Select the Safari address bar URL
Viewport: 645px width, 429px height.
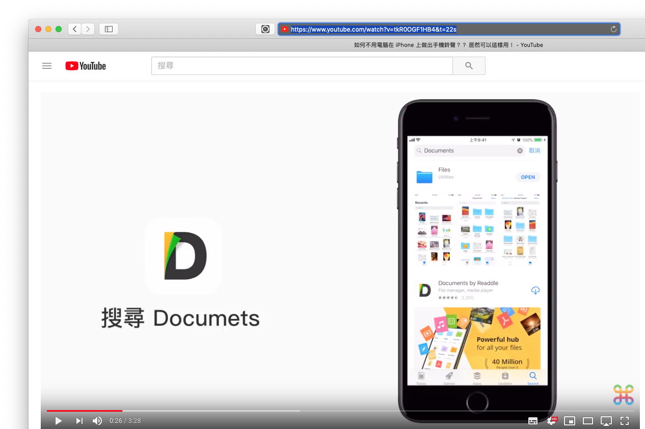tap(373, 29)
